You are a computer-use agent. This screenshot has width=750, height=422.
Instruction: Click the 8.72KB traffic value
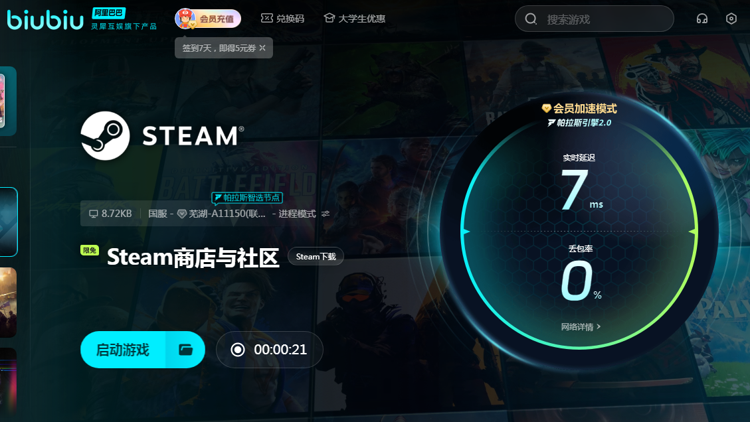[x=117, y=214]
